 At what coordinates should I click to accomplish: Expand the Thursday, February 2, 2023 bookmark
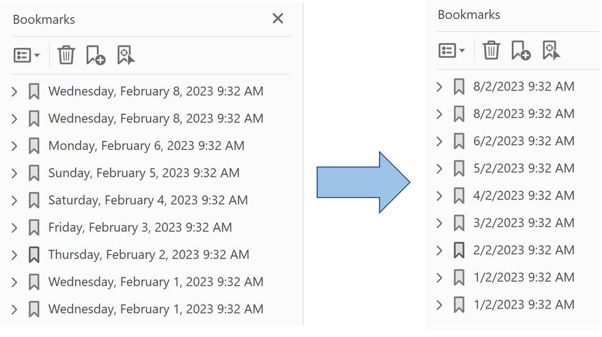(x=14, y=255)
